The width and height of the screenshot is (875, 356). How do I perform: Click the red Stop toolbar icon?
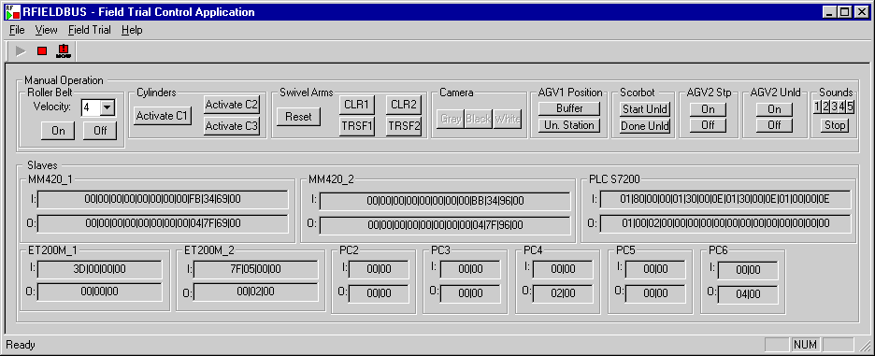click(42, 51)
